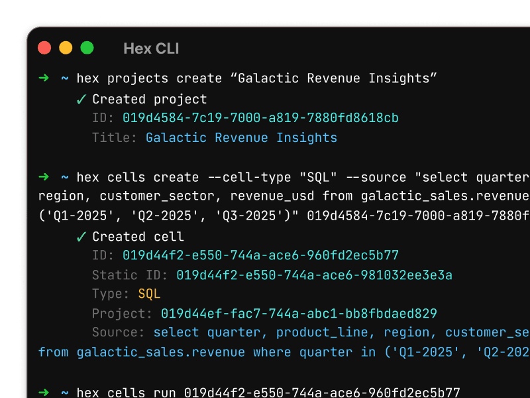
Task: Click the Created project status text
Action: [x=150, y=99]
